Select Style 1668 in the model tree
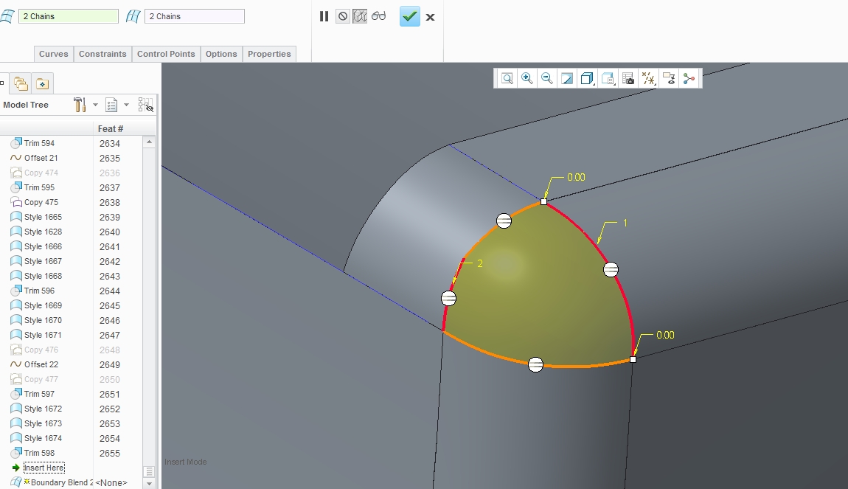Viewport: 848px width, 489px height. click(44, 276)
